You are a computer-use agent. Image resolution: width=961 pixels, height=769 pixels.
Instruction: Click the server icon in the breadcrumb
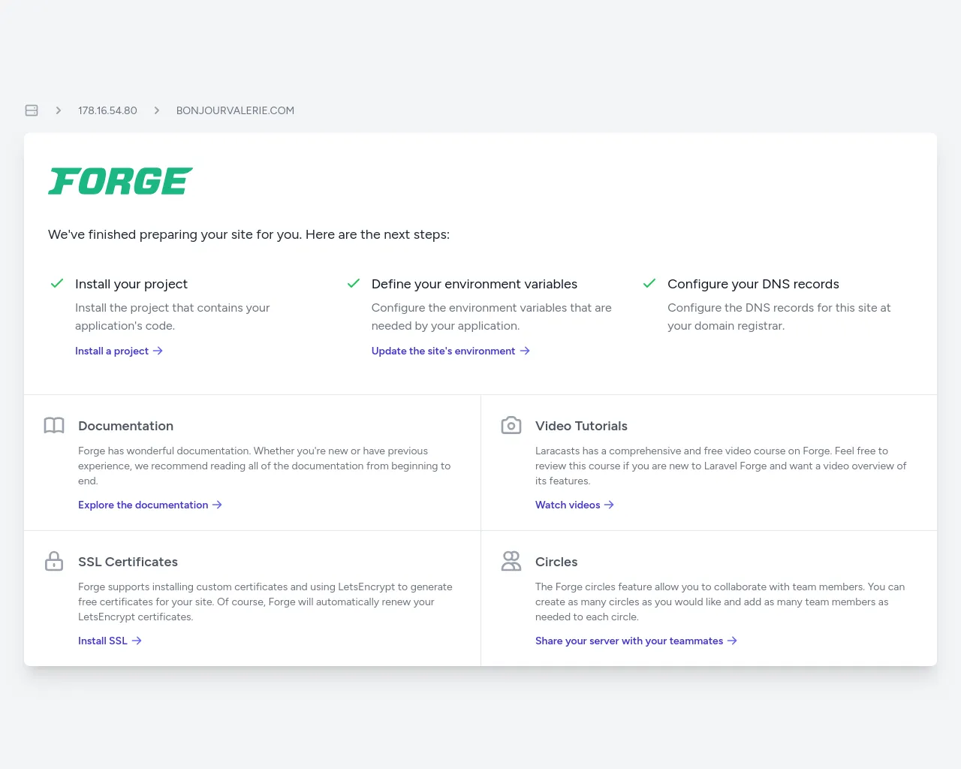pos(32,110)
